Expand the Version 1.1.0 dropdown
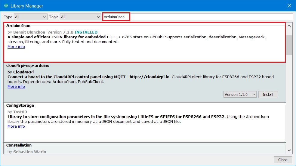Image resolution: width=296 pixels, height=166 pixels. click(240, 94)
